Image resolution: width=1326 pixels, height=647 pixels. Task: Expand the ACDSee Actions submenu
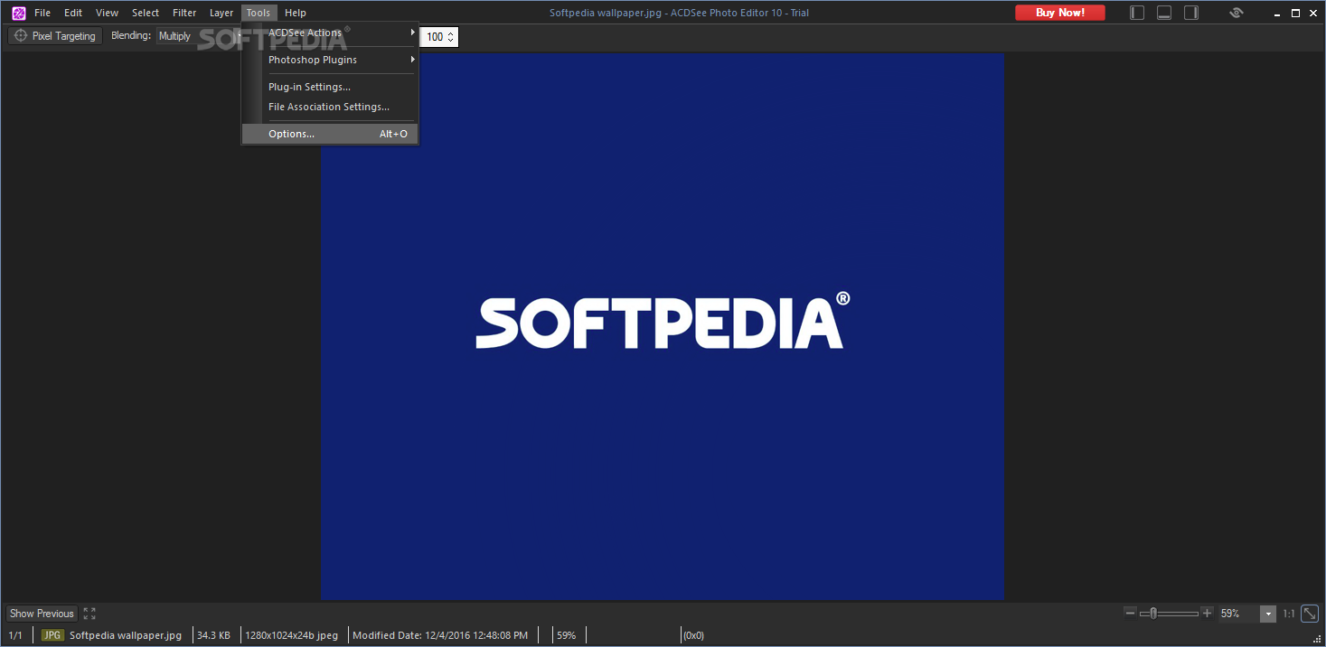click(x=330, y=33)
